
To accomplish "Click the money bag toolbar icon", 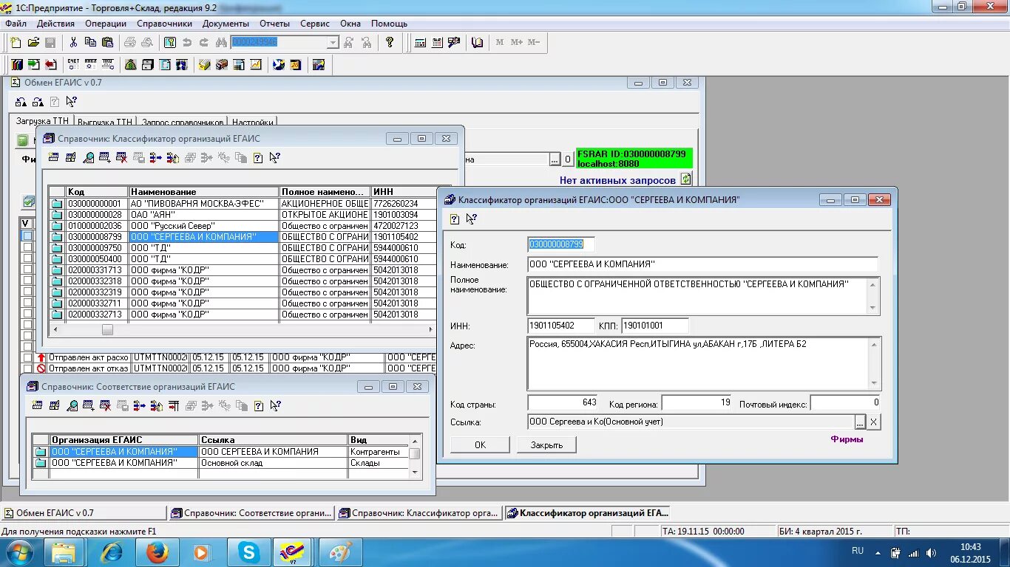I will tap(130, 65).
